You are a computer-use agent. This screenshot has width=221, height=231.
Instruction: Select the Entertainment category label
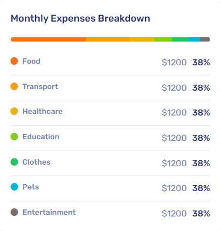(49, 212)
